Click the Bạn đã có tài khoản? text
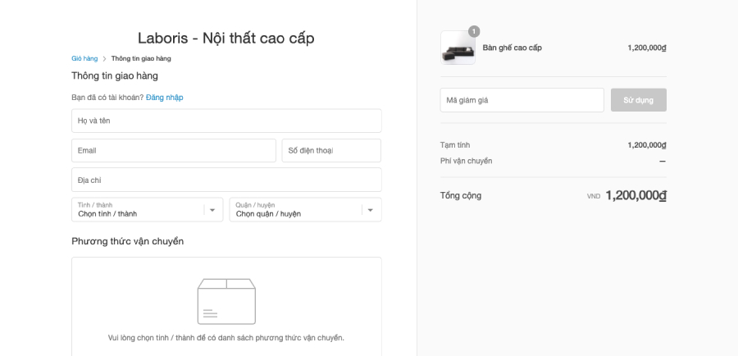Viewport: 738px width, 356px height. [x=107, y=98]
